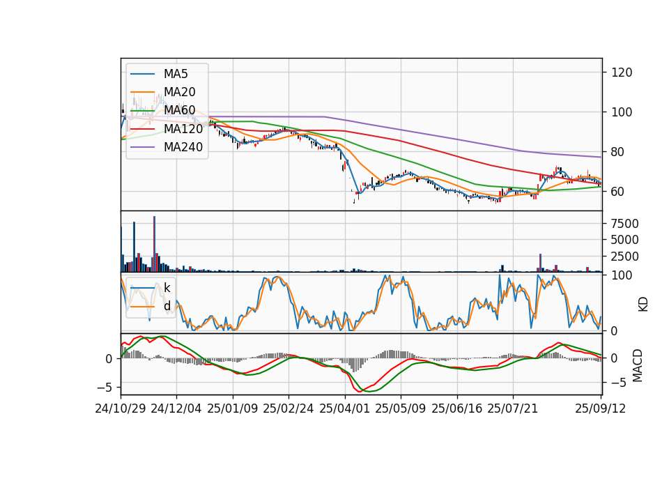
Task: Click the 25/06/16 date axis label
Action: point(457,409)
